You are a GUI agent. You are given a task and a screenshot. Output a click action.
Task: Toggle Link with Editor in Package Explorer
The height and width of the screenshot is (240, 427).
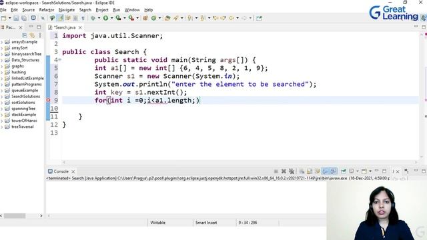pos(32,35)
